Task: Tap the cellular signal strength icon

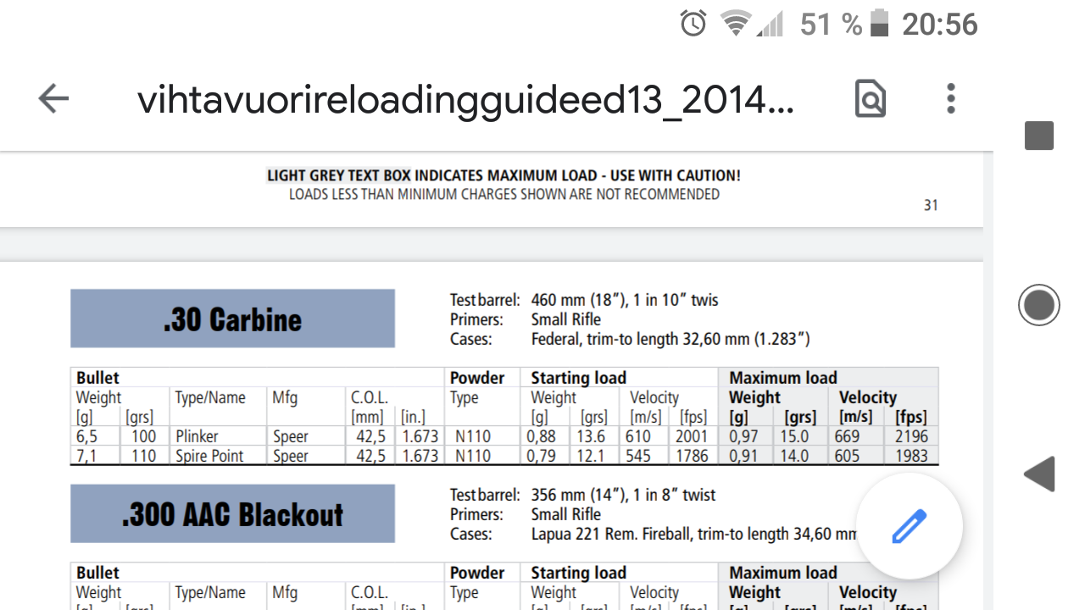Action: coord(770,24)
